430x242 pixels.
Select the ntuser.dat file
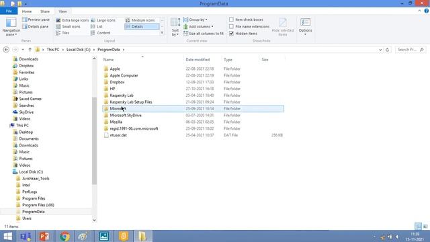coord(118,135)
